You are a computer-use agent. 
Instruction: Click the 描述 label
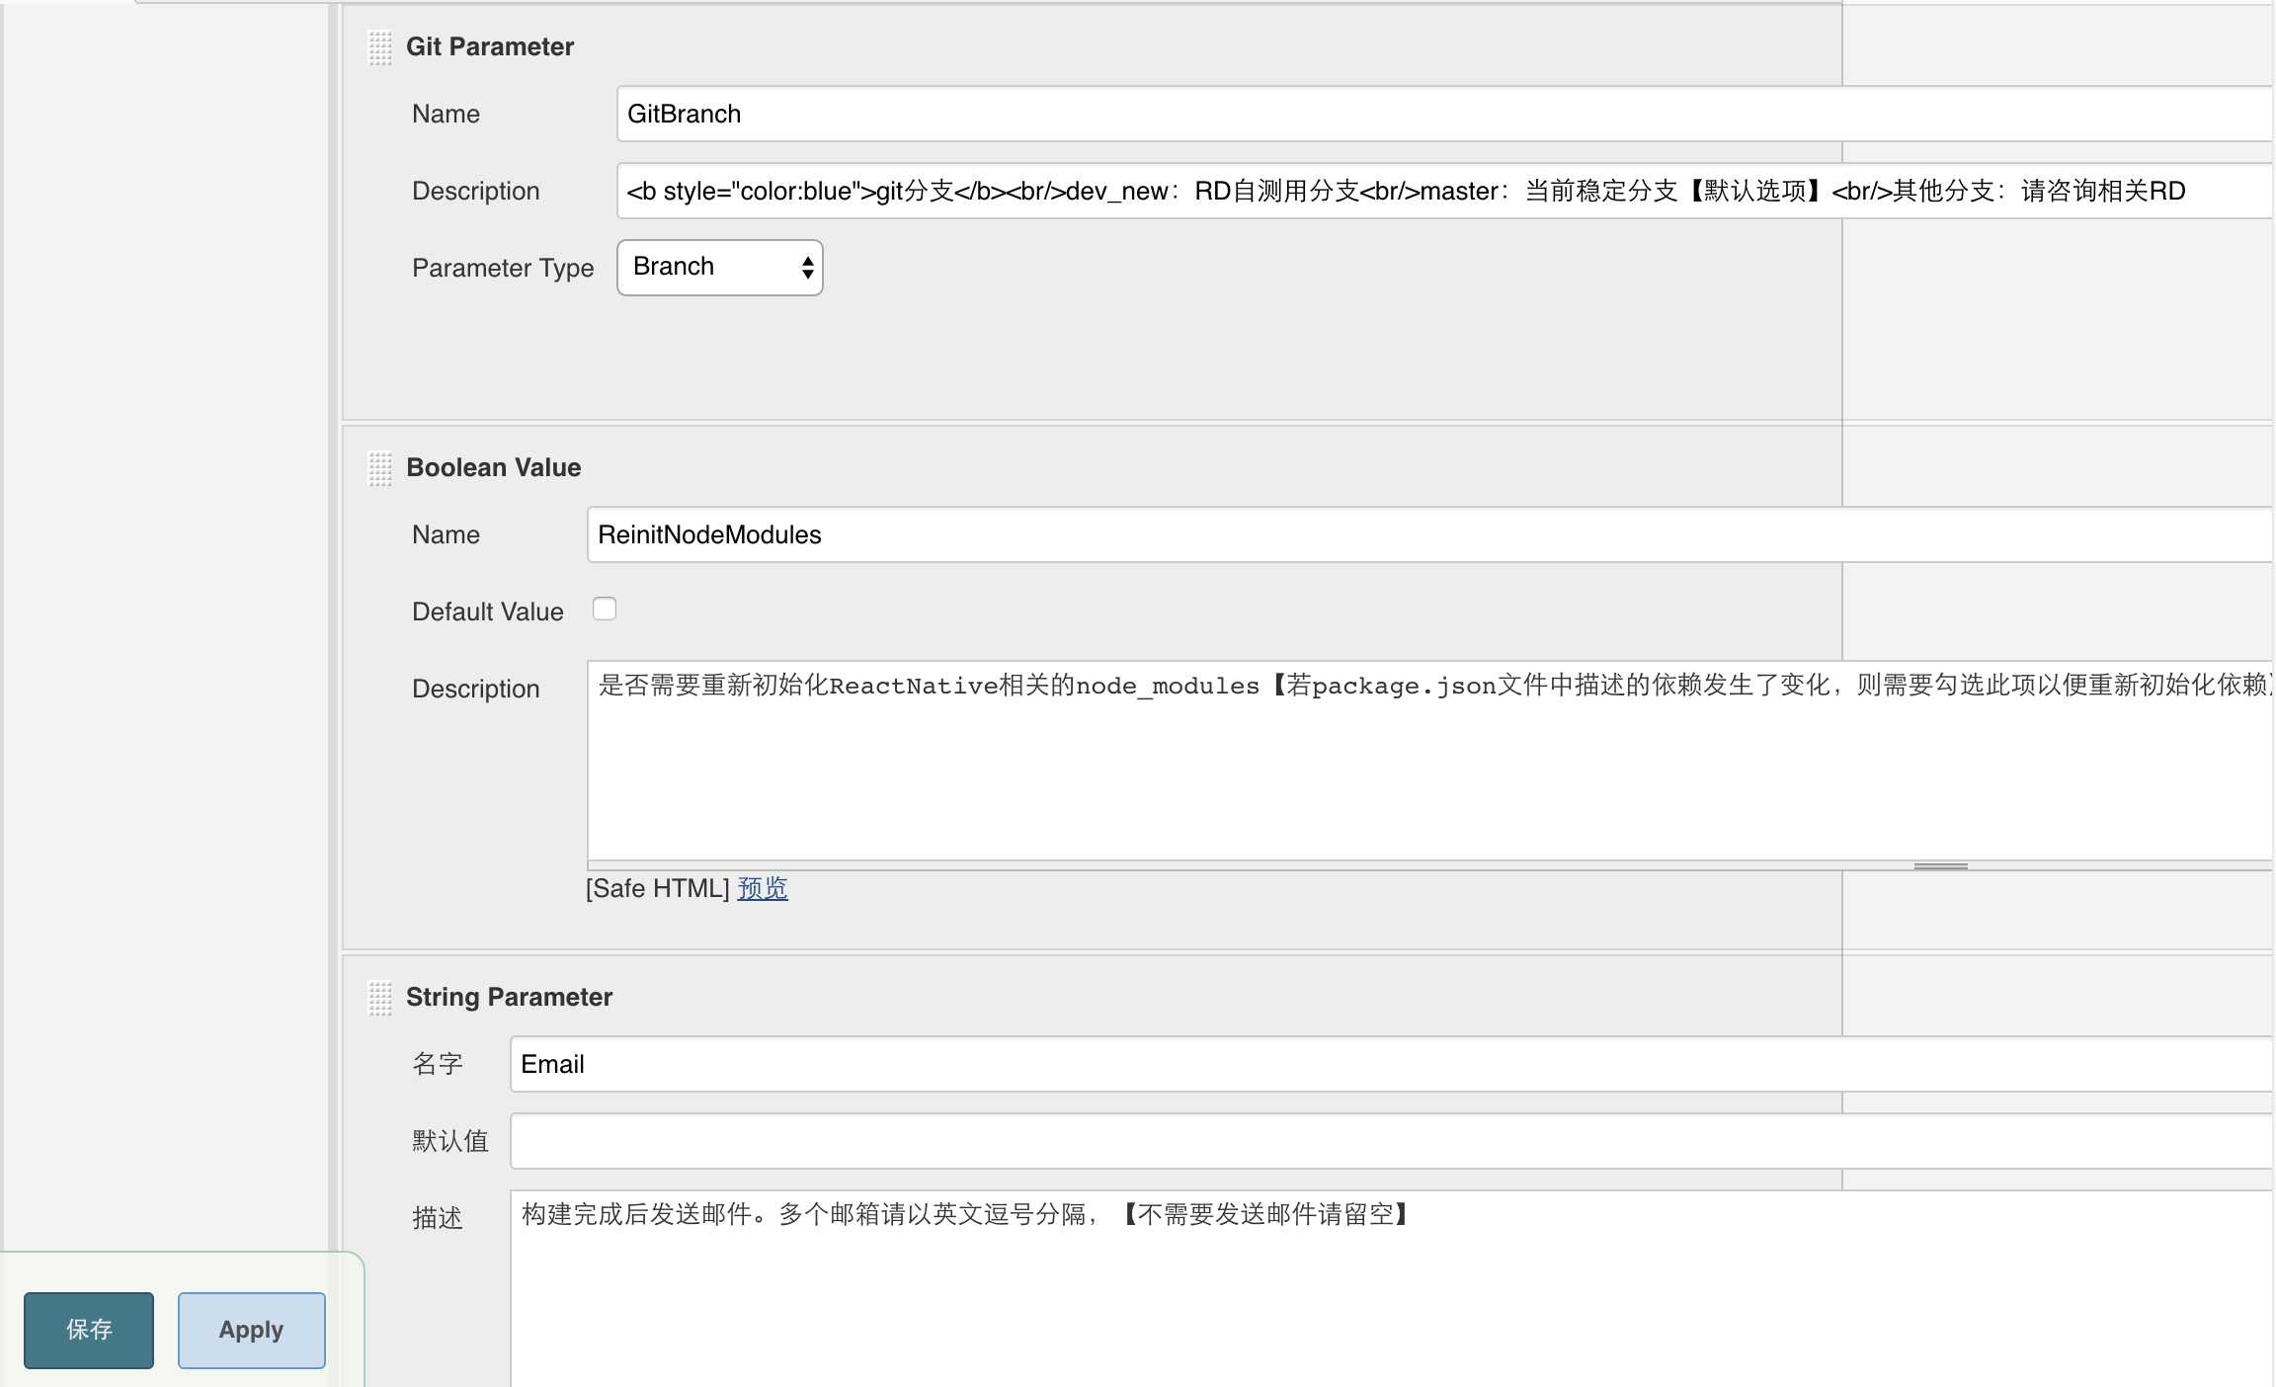[438, 1218]
